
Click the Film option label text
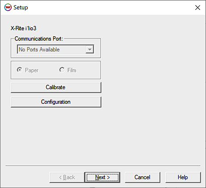72,70
